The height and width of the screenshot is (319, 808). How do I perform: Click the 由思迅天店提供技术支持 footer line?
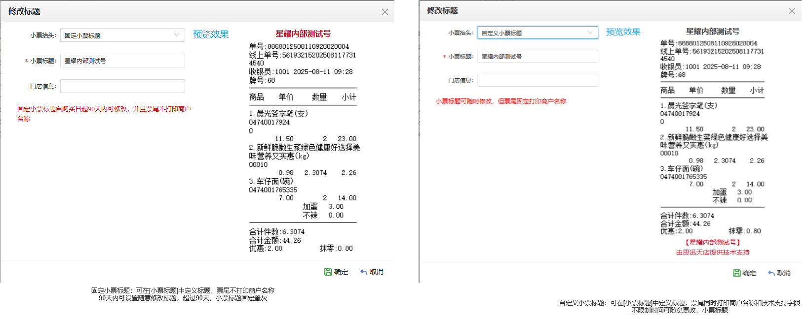pos(712,252)
